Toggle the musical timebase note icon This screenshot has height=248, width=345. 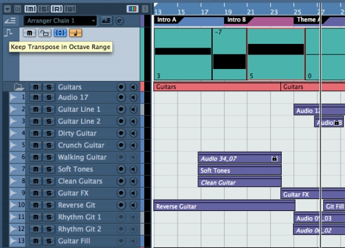click(x=75, y=33)
